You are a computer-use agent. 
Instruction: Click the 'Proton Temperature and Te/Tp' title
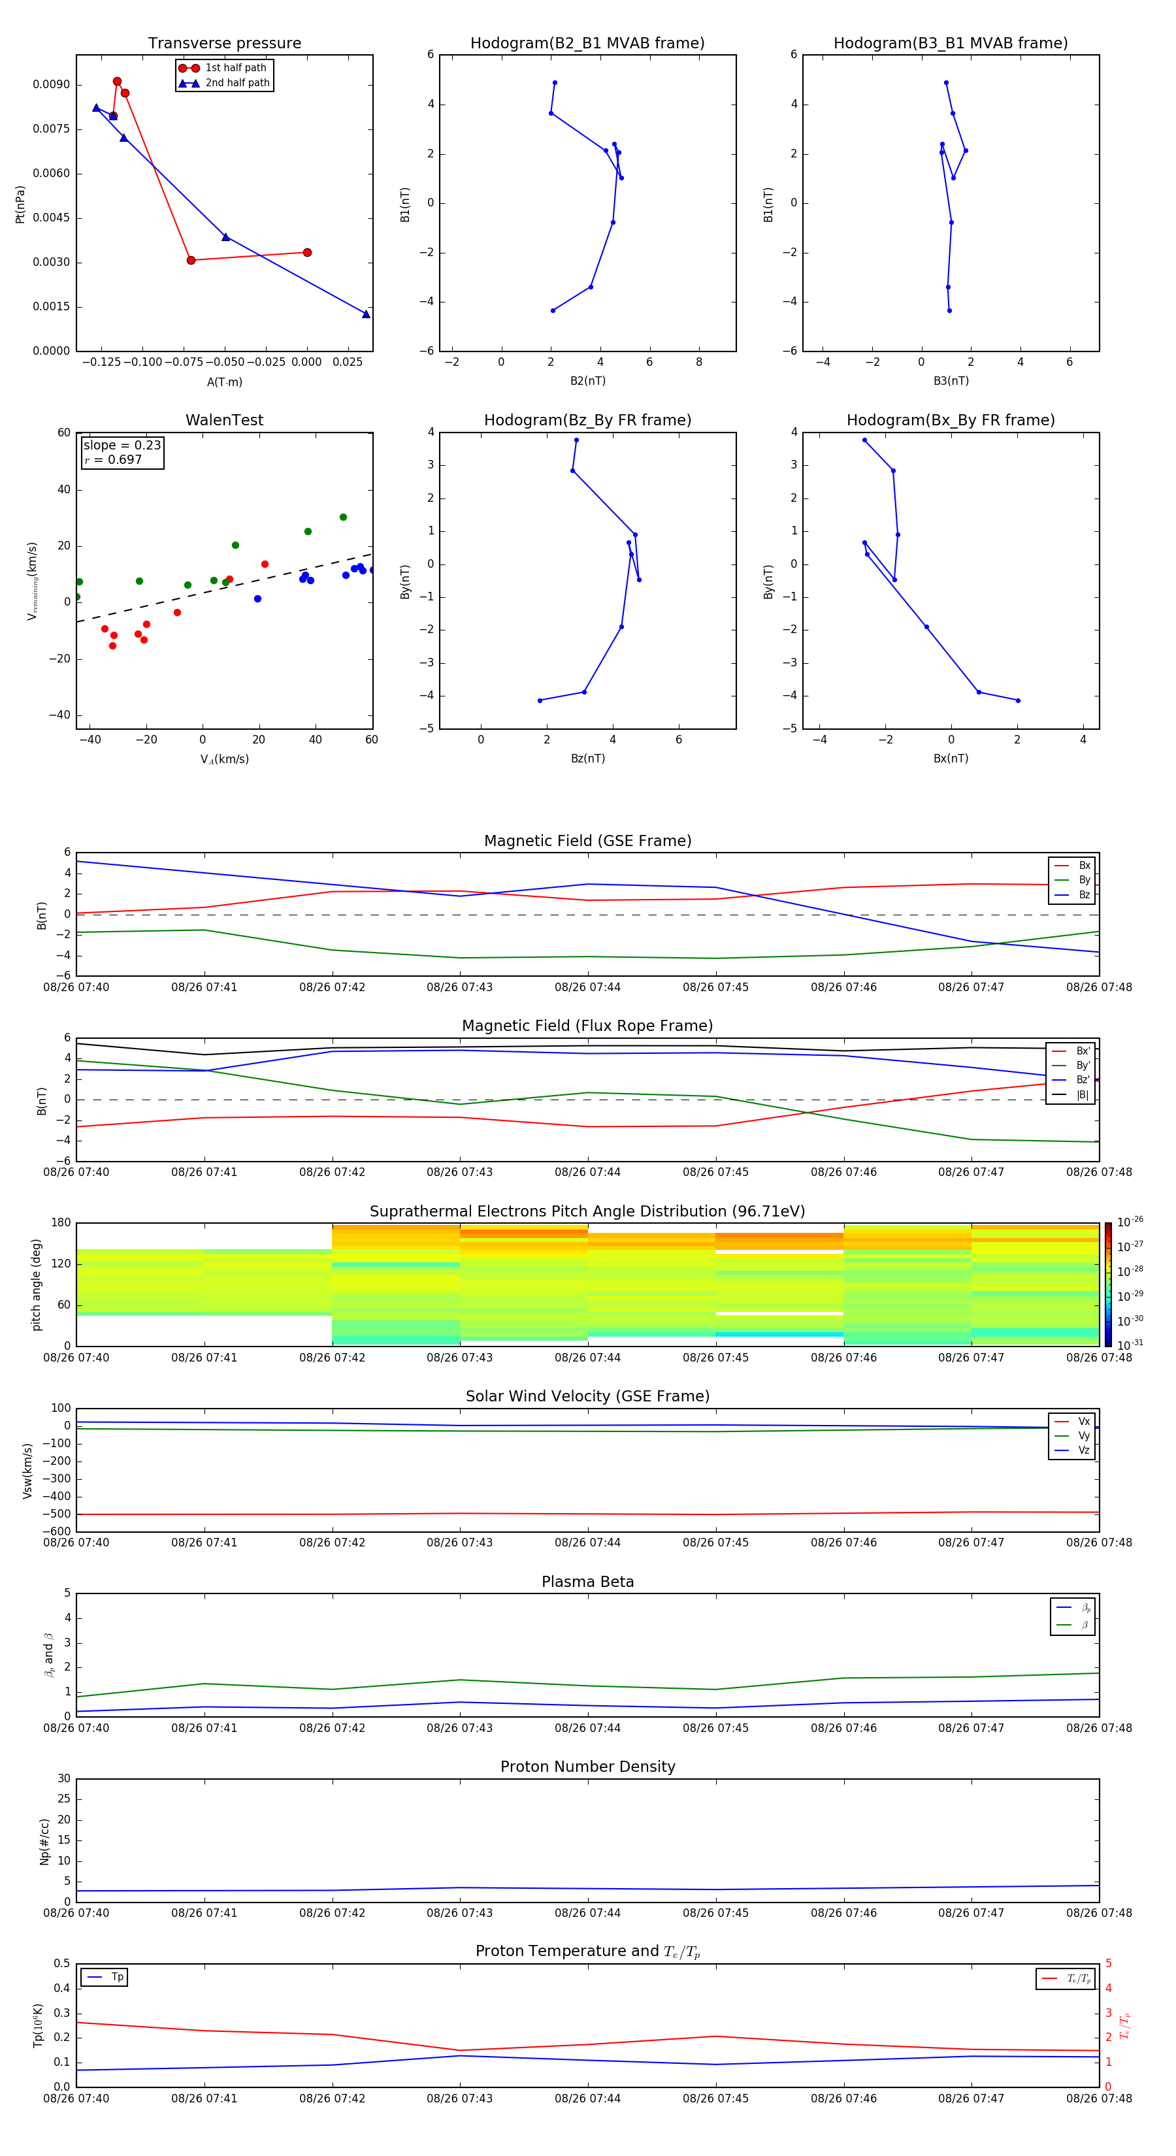[587, 1952]
